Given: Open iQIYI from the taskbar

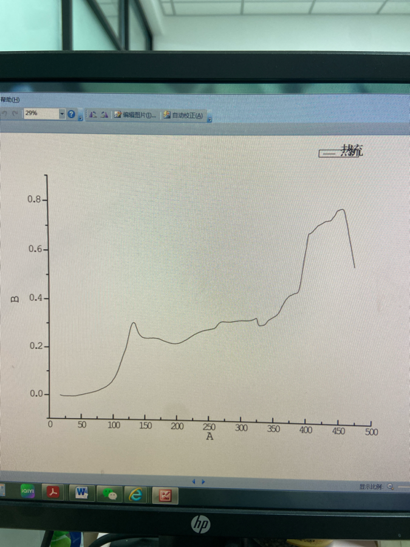Looking at the screenshot, I should (27, 491).
